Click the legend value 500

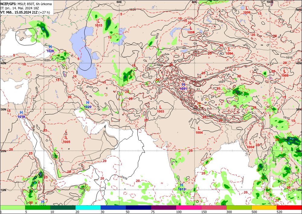coord(254,212)
